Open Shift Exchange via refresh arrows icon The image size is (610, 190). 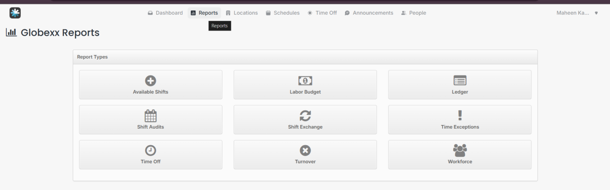[x=305, y=116]
